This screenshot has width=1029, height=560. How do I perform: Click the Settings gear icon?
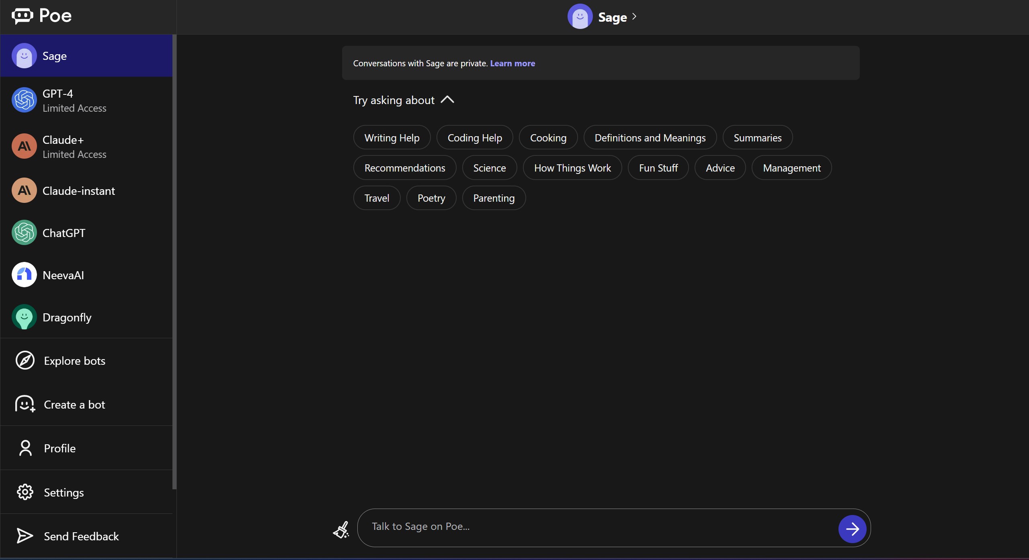click(x=25, y=492)
